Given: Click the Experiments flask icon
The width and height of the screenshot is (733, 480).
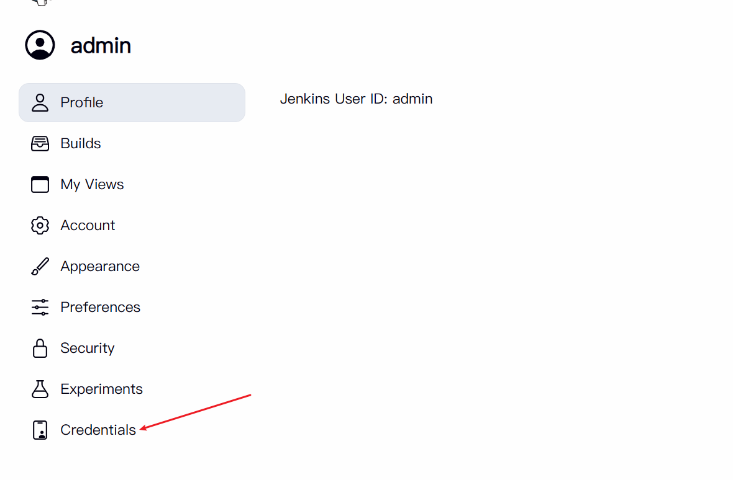Looking at the screenshot, I should (x=40, y=389).
